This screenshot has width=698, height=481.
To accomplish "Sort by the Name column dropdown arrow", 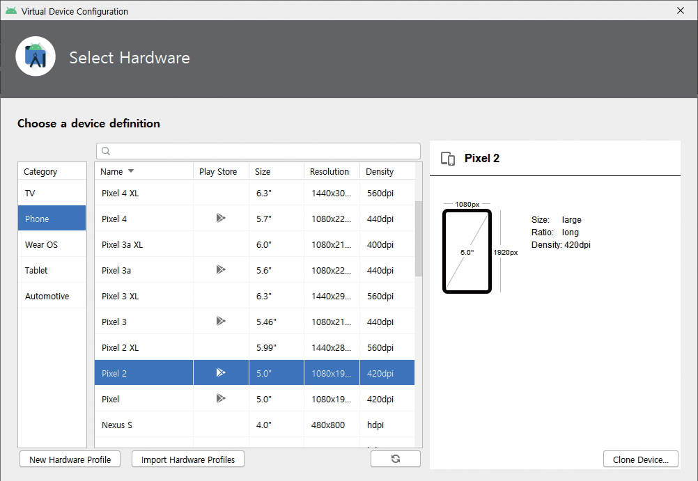I will tap(131, 171).
